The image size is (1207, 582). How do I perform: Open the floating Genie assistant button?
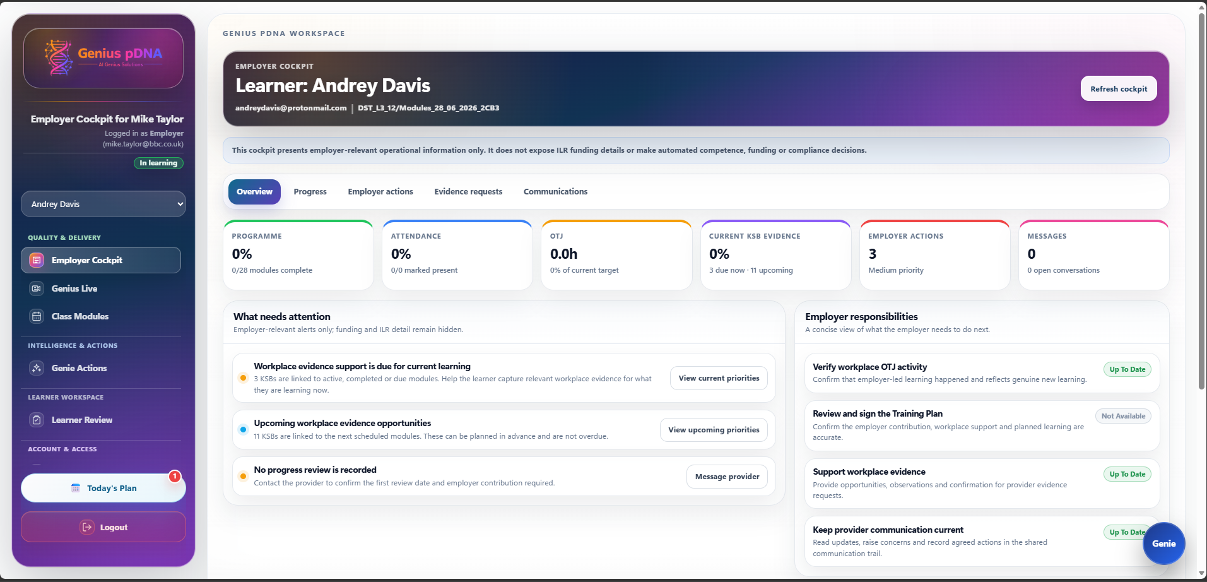tap(1163, 543)
